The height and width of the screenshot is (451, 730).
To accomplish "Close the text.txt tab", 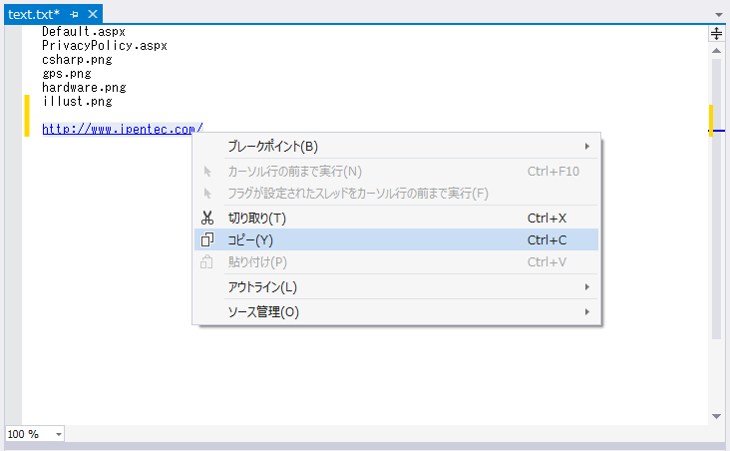I will point(93,14).
